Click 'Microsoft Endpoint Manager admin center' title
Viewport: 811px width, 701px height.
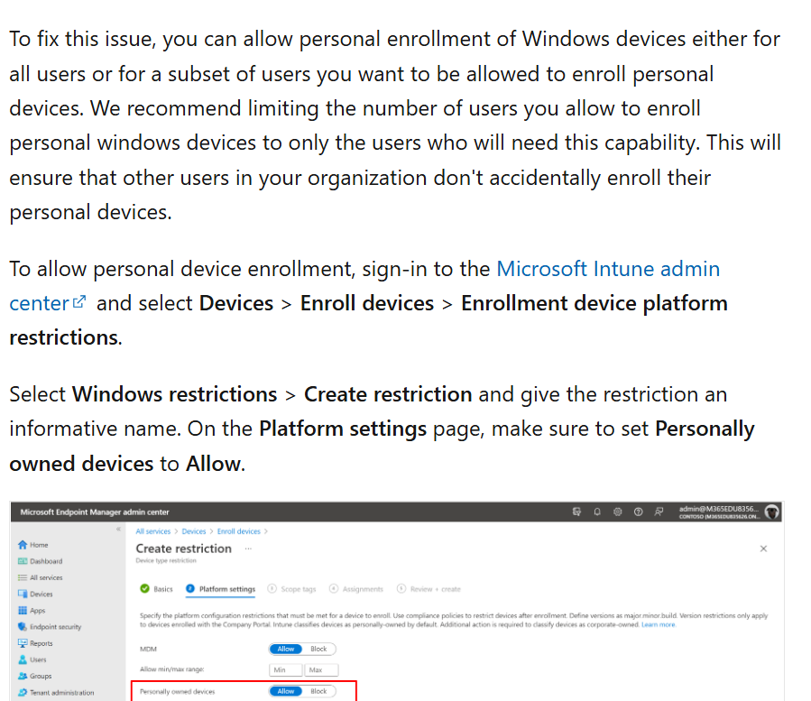click(95, 512)
